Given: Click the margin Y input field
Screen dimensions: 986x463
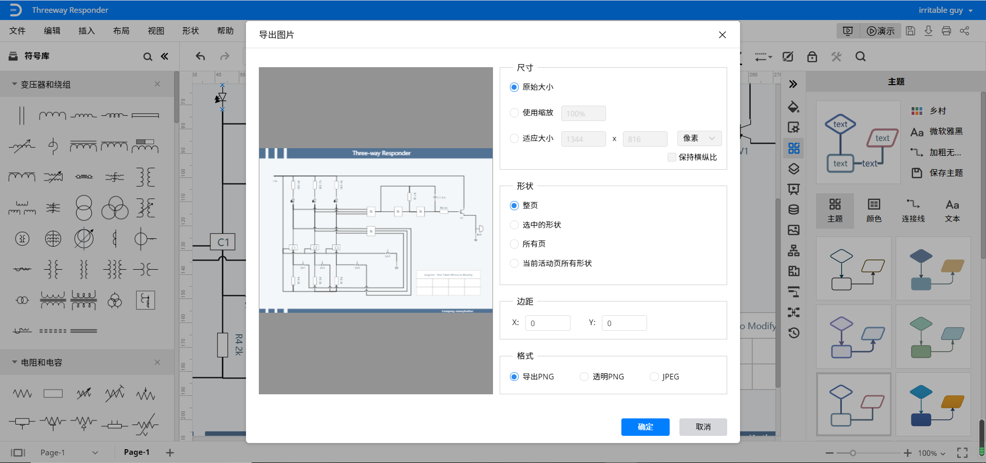Looking at the screenshot, I should [624, 323].
